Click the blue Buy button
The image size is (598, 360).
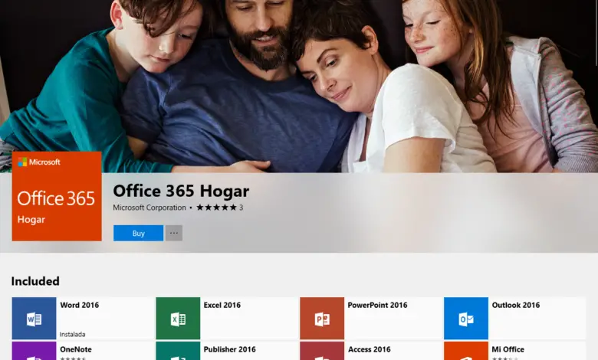138,233
